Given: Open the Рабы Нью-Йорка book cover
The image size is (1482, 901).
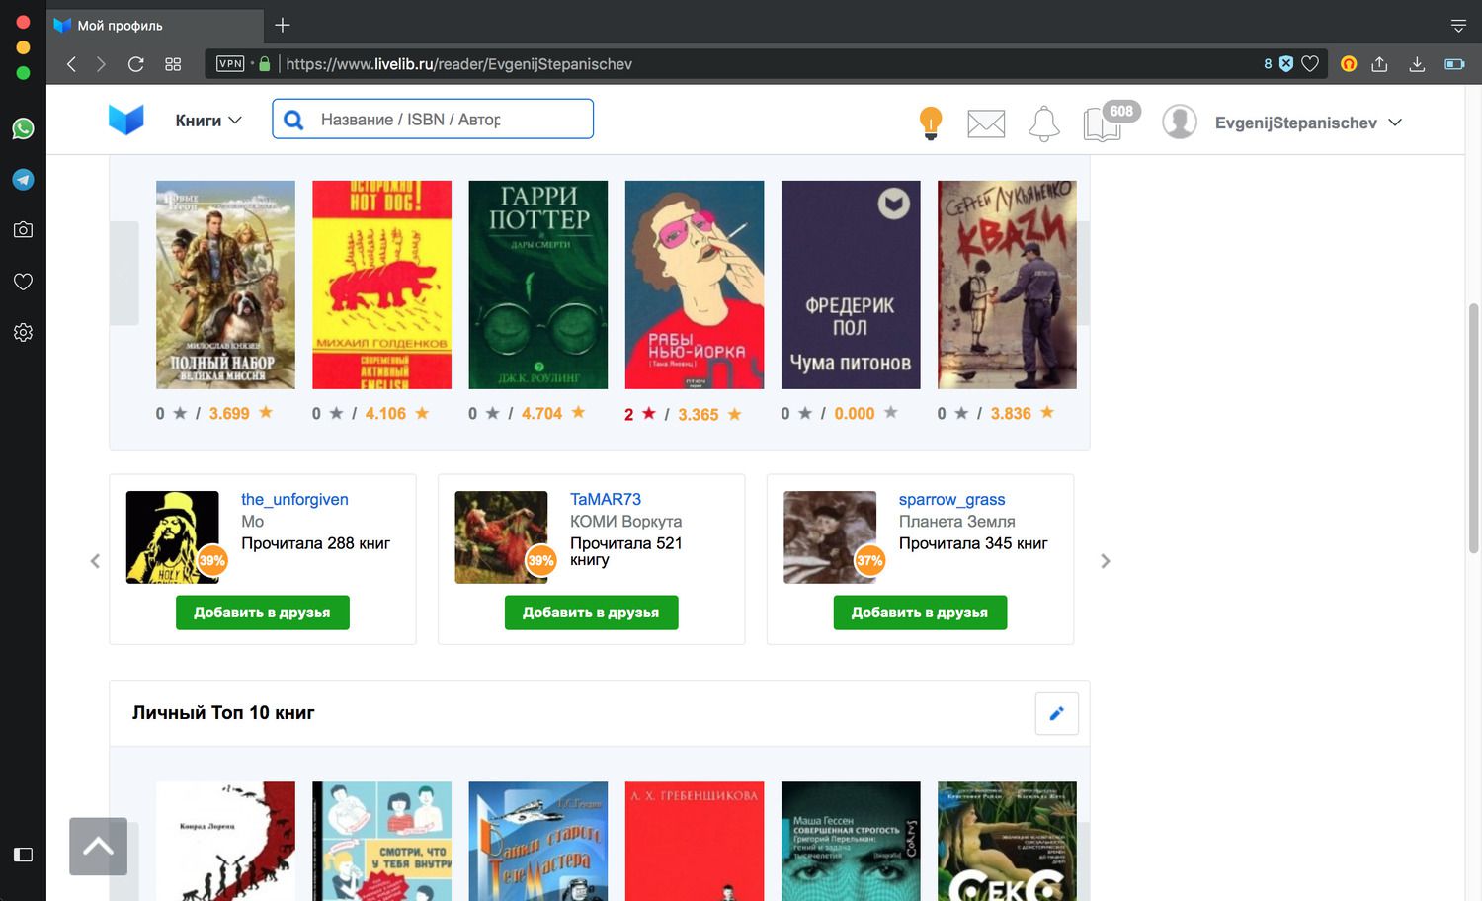Looking at the screenshot, I should pyautogui.click(x=695, y=285).
